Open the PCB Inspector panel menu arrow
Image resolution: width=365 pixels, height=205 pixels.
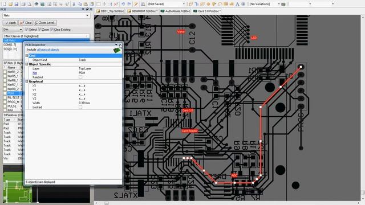coord(116,44)
